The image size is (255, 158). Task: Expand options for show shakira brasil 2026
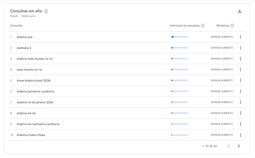(x=240, y=80)
